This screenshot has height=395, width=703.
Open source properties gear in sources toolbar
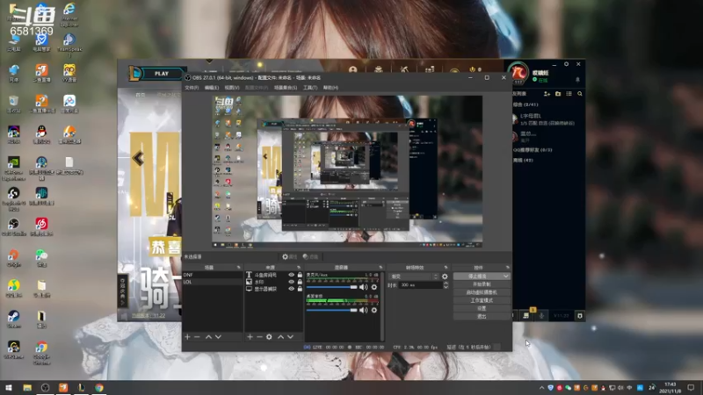coord(269,337)
